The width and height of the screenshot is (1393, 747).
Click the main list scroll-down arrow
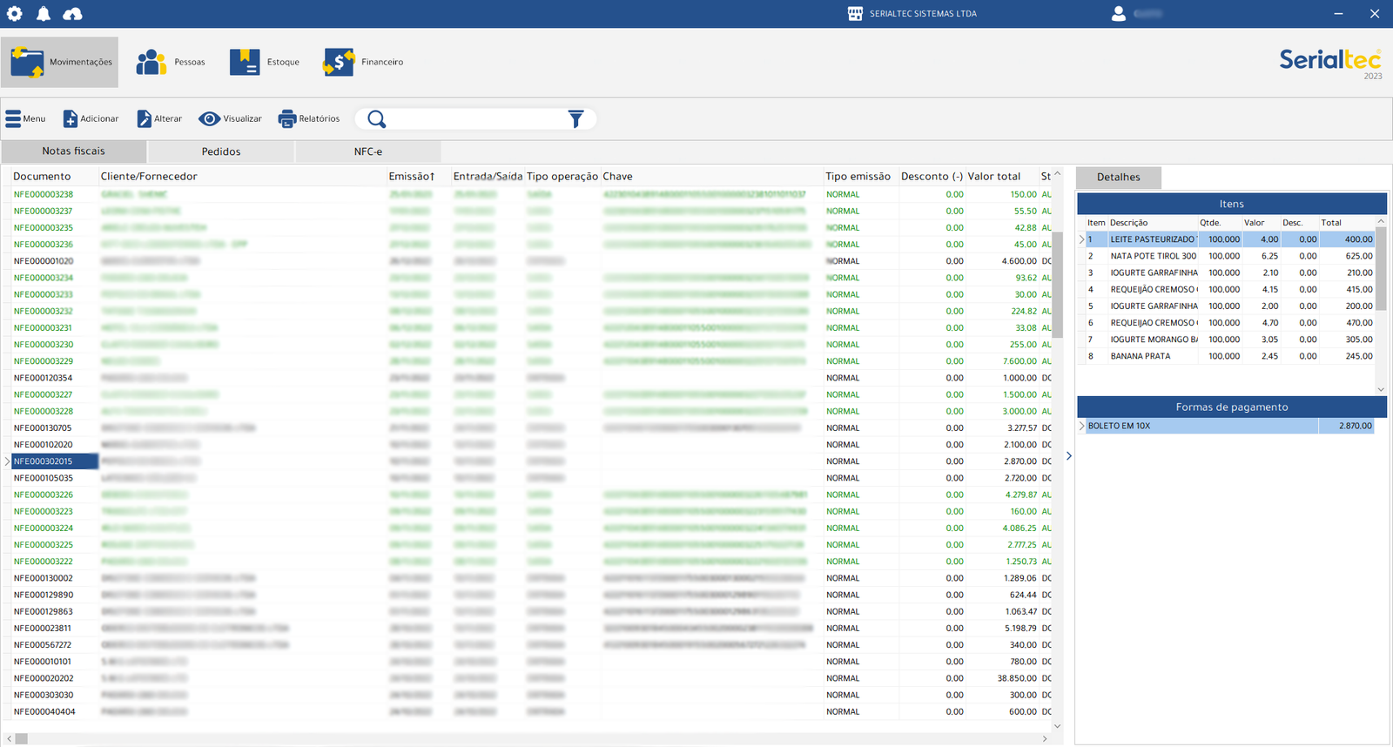tap(1058, 726)
